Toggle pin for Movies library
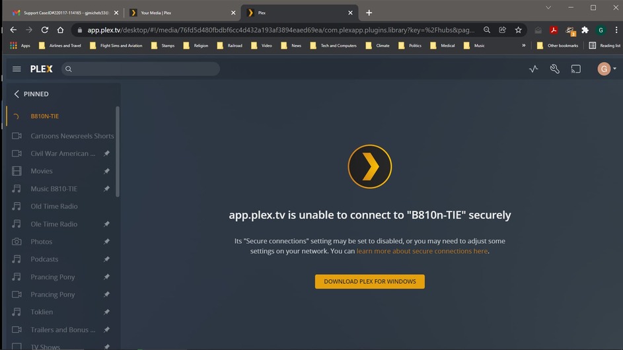The image size is (623, 350). [x=106, y=171]
